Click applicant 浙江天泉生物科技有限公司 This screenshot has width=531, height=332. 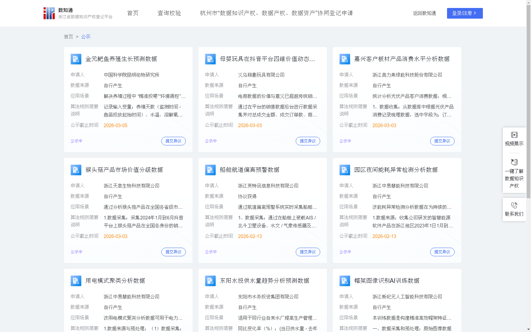coord(131,186)
